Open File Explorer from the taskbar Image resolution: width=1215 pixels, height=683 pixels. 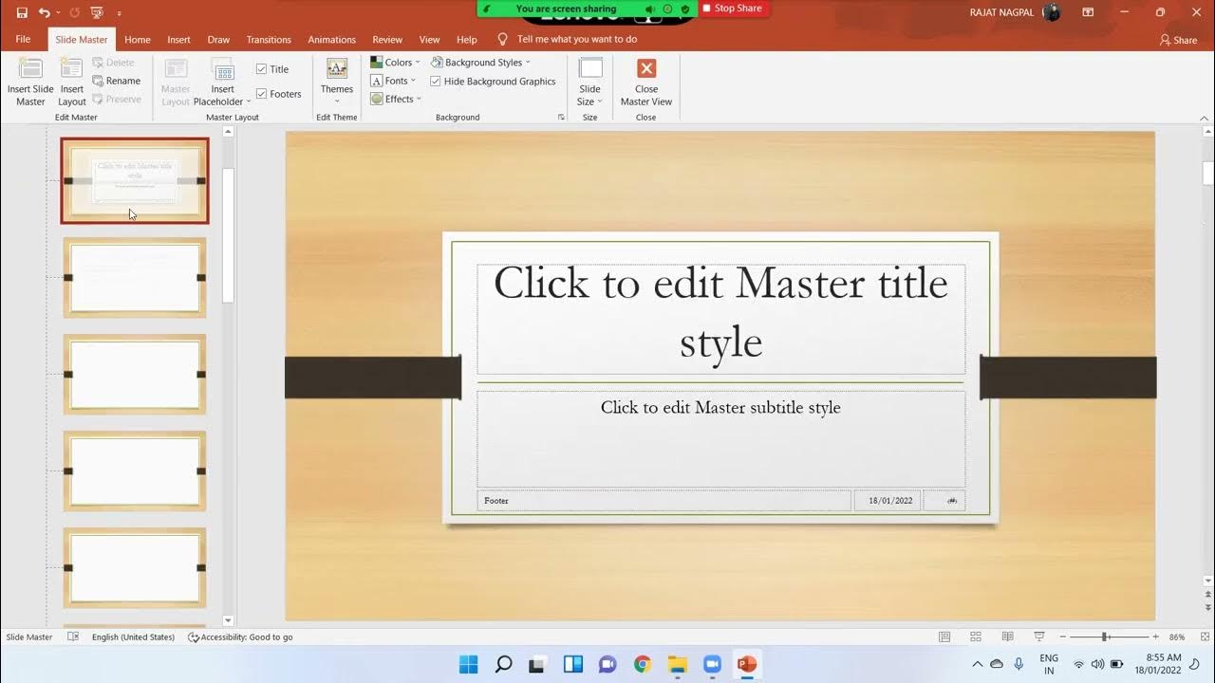[x=678, y=664]
